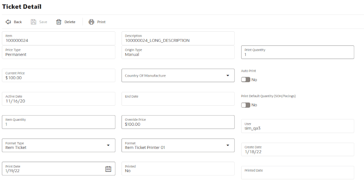Screen dimensions: 364x183
Task: Click the Back arrow icon
Action: (x=8, y=22)
